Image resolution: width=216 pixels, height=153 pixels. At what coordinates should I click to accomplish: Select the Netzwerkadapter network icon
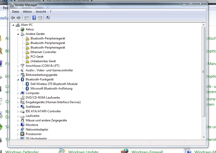[22, 129]
